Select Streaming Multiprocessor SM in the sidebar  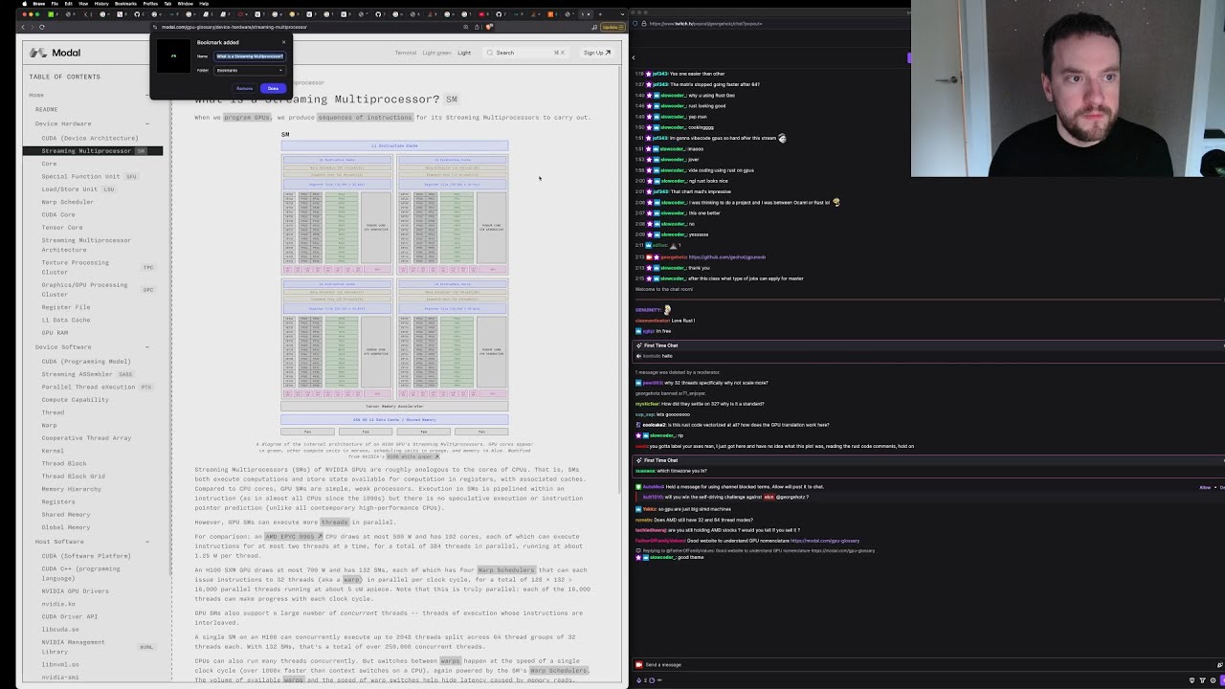coord(93,151)
